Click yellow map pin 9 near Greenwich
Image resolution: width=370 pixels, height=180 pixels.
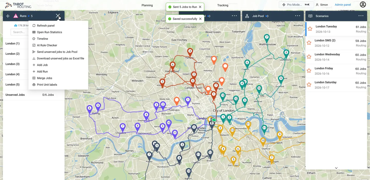[280, 136]
